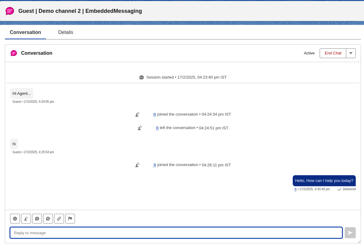
Task: Click the Hello, How can I help message
Action: pos(324,181)
